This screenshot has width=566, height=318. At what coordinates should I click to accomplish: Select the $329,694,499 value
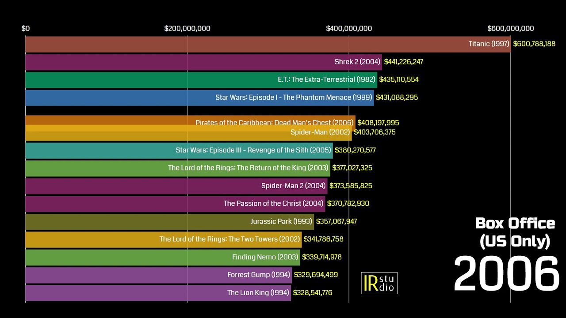click(316, 275)
